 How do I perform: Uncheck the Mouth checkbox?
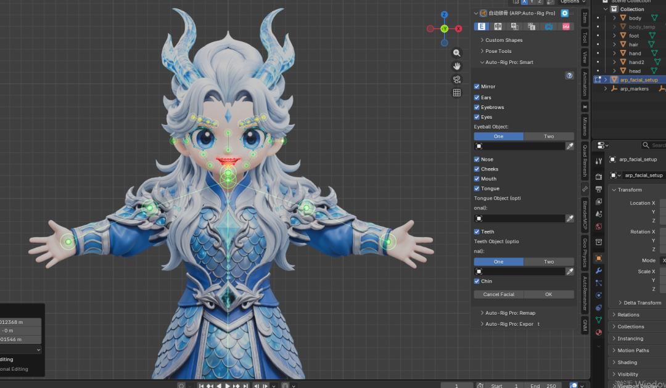pos(477,179)
